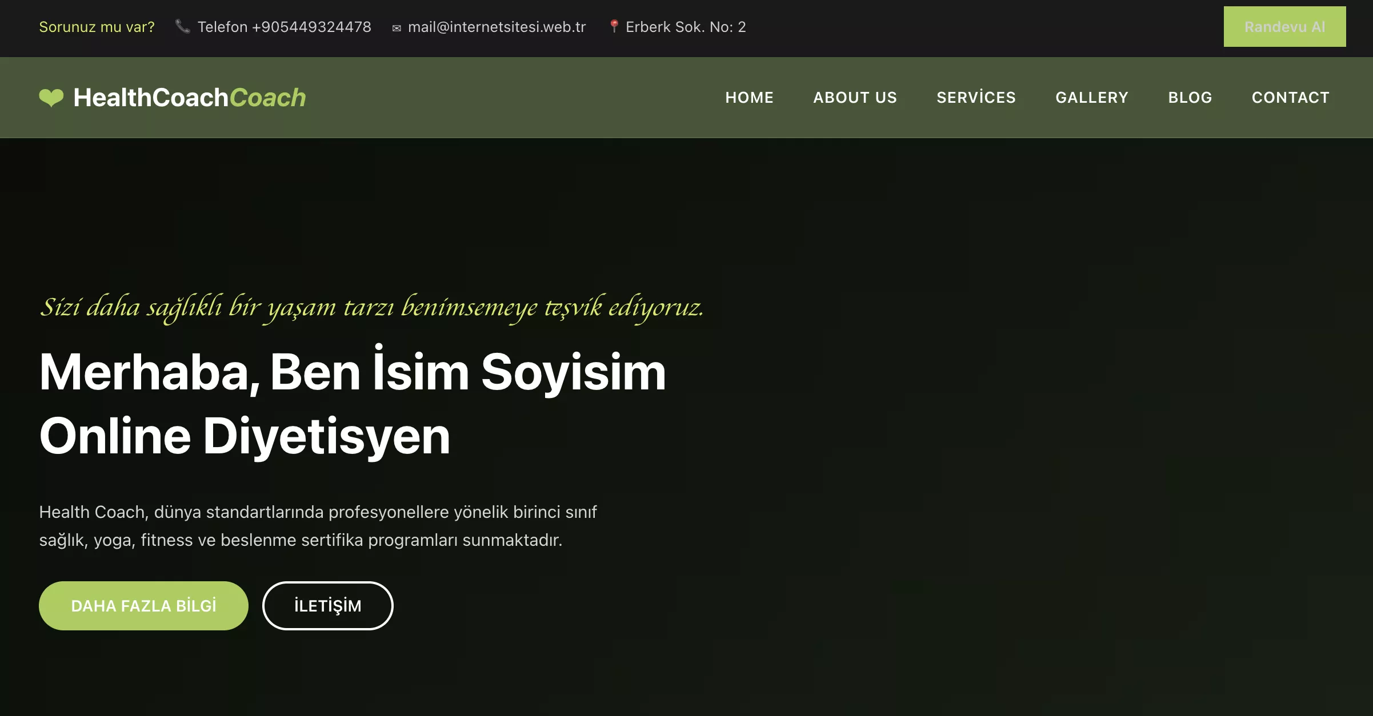Screen dimensions: 1373x716
Task: Go to the ABOUT US page
Action: [x=855, y=98]
